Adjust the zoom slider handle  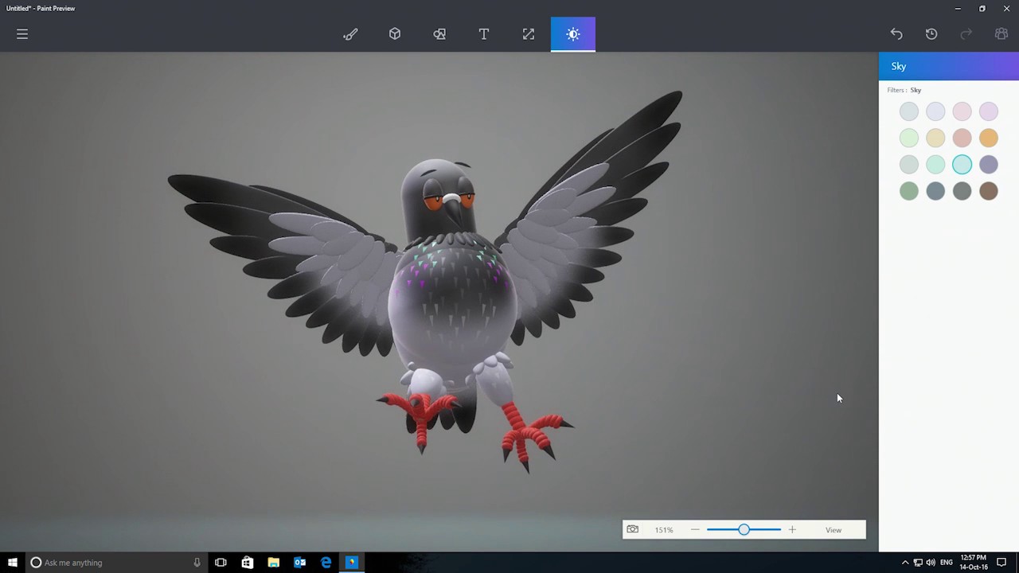(744, 530)
